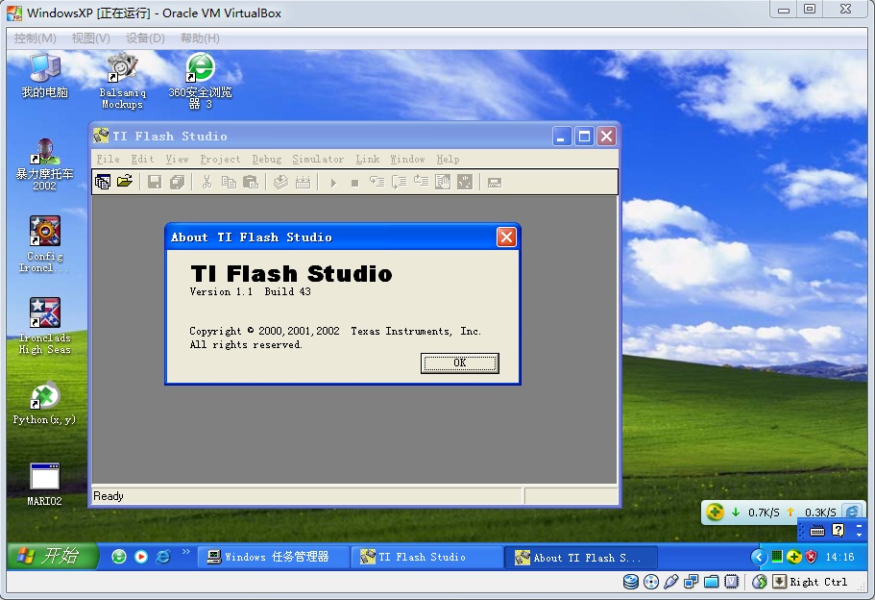Select the motorcycle game 2002 desktop icon
The height and width of the screenshot is (600, 875).
click(x=44, y=164)
